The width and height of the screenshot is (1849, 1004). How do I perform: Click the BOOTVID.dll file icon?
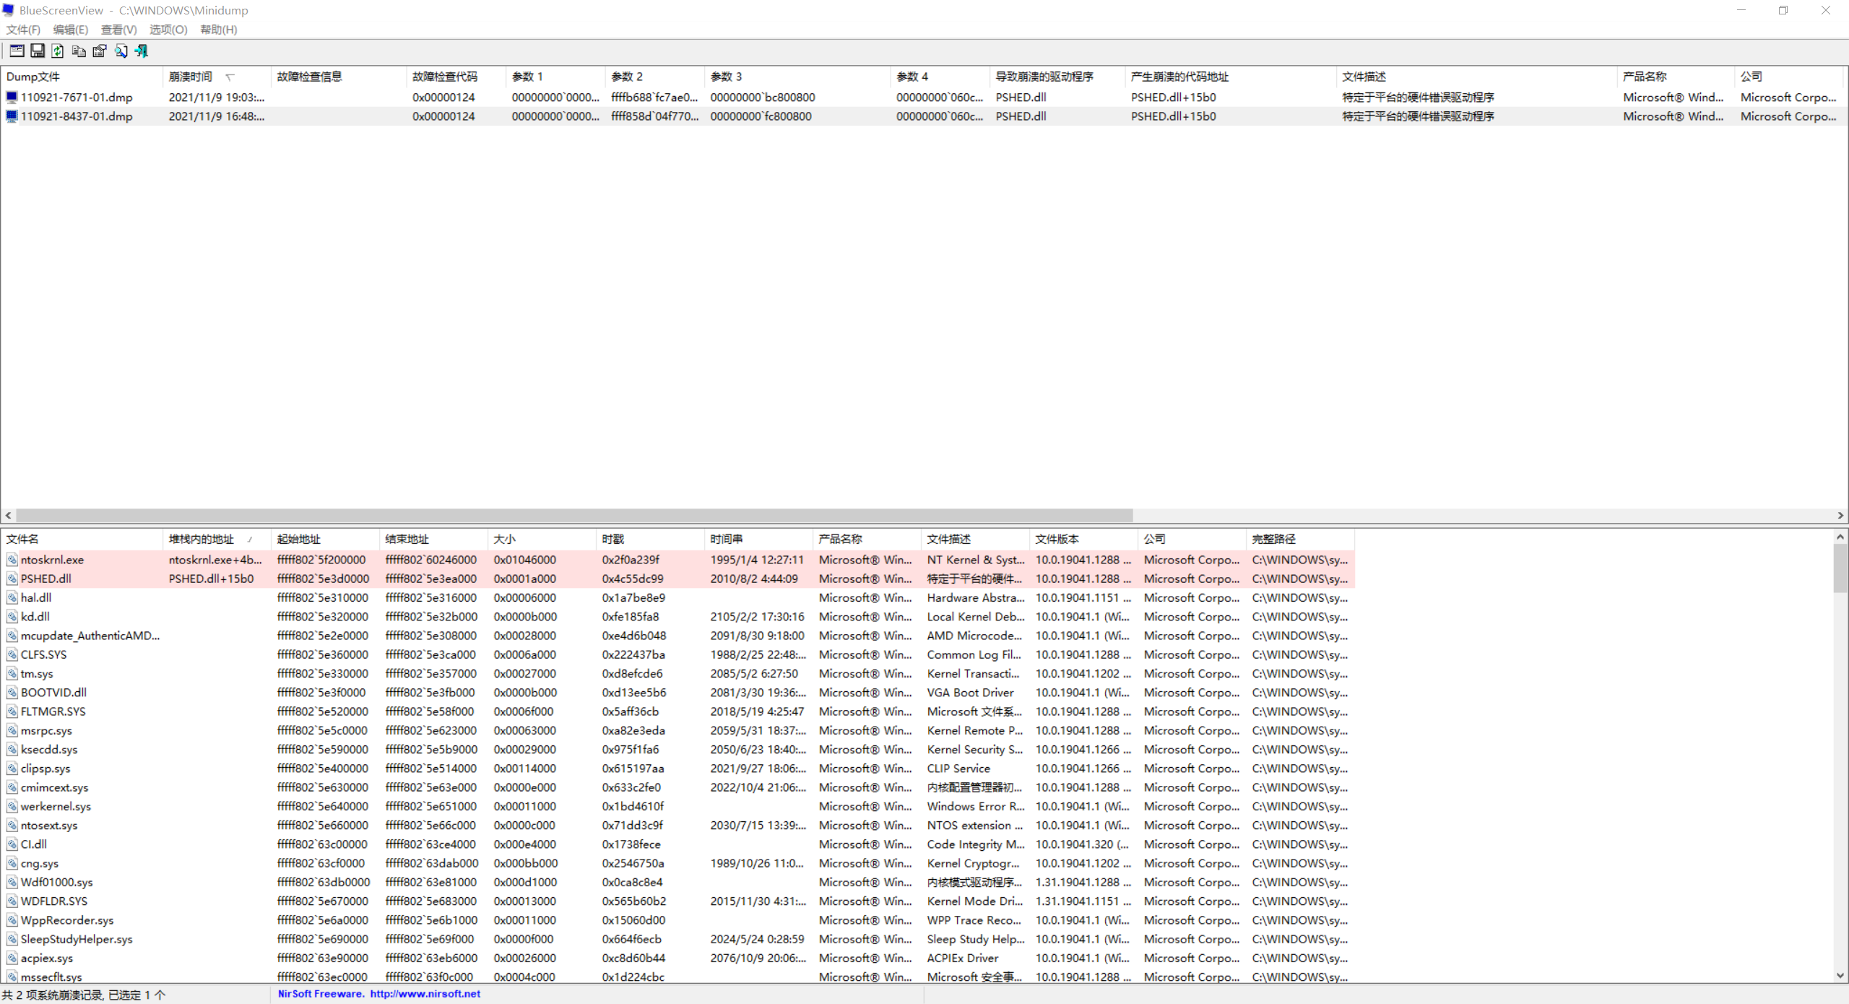pyautogui.click(x=12, y=693)
